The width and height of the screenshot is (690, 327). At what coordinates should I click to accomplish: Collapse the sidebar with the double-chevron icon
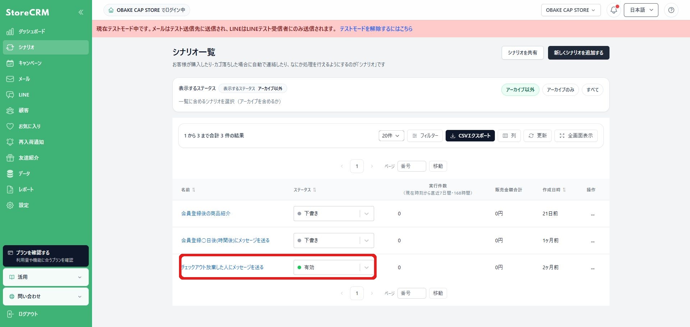[x=81, y=12]
